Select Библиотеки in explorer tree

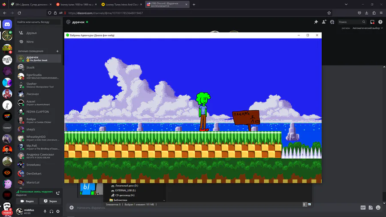pyautogui.click(x=118, y=200)
